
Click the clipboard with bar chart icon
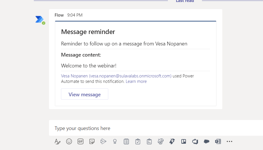[149, 141]
